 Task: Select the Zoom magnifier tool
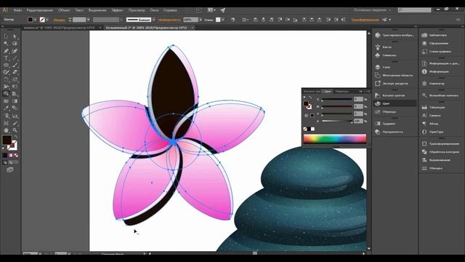(x=15, y=130)
